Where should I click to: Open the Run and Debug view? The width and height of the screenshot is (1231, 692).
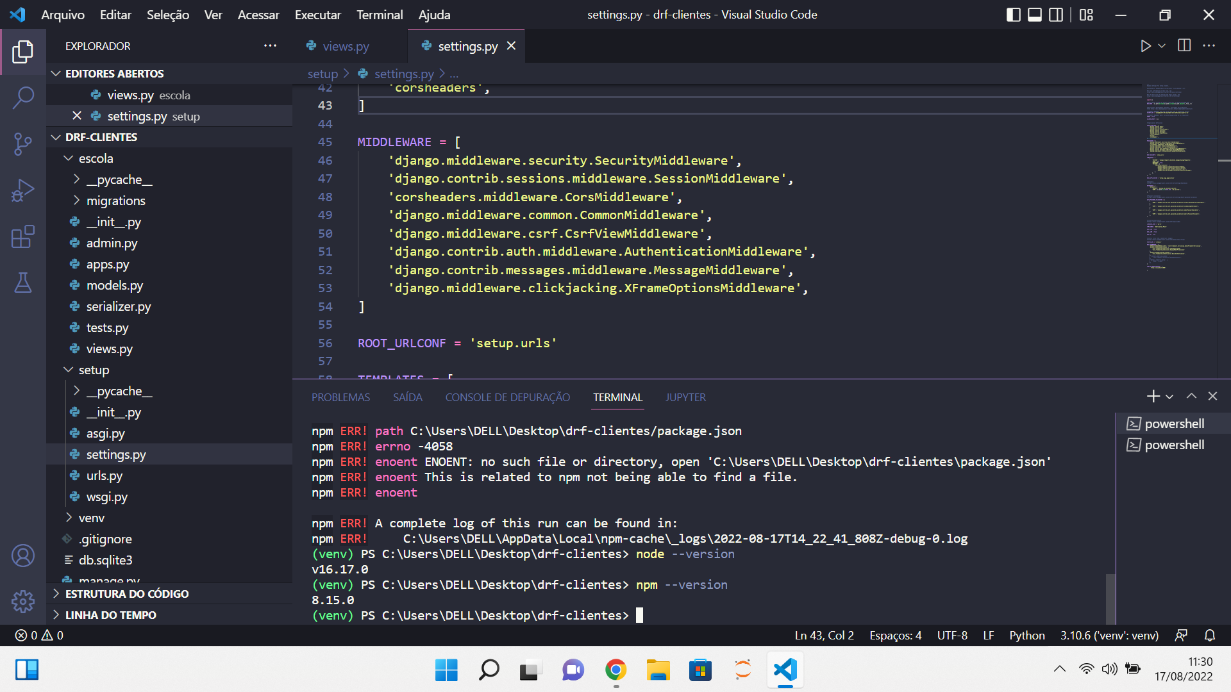tap(23, 190)
